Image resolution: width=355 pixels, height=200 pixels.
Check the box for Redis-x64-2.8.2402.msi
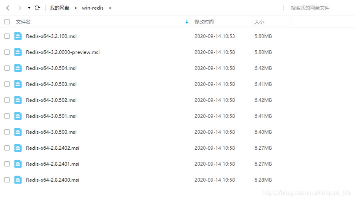[7, 148]
